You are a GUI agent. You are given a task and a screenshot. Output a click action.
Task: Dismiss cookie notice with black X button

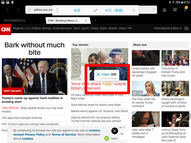[115, 131]
